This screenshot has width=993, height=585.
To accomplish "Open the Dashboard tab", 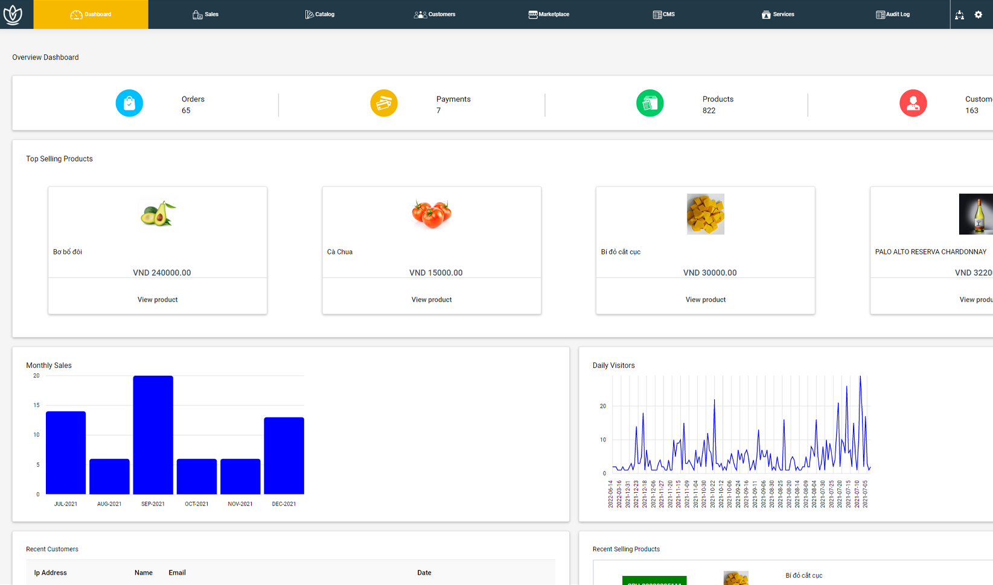I will tap(91, 14).
